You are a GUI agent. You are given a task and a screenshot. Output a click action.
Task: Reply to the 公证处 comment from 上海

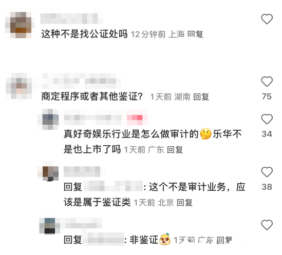pyautogui.click(x=195, y=34)
